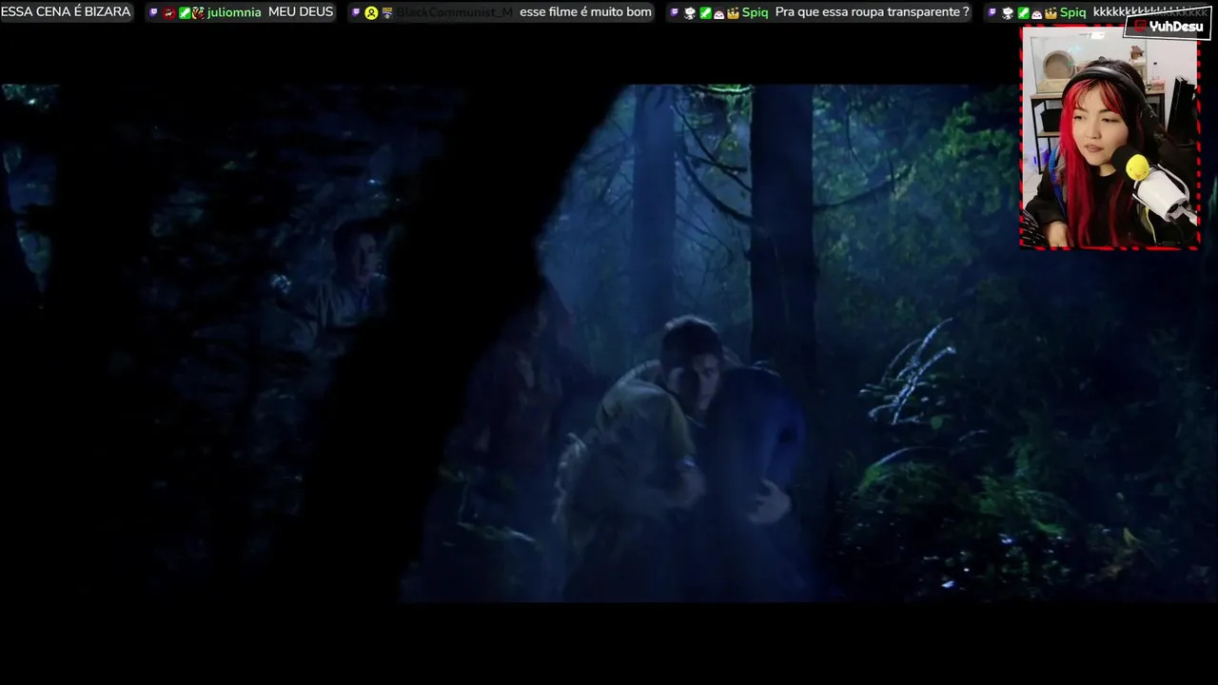
Task: Click Spiq username before 'Pra que essa roupa'
Action: (755, 12)
